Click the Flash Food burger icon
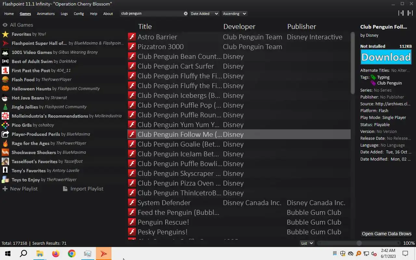The image size is (416, 260). tap(5, 80)
